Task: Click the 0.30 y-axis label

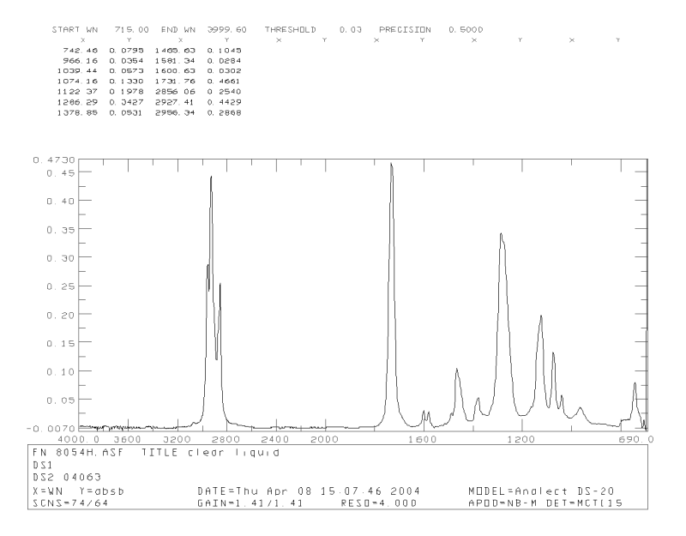Action: [x=61, y=259]
